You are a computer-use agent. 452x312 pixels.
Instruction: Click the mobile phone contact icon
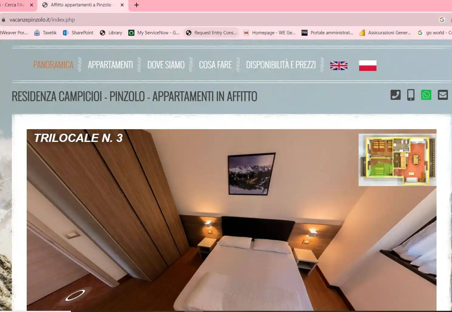pyautogui.click(x=411, y=95)
